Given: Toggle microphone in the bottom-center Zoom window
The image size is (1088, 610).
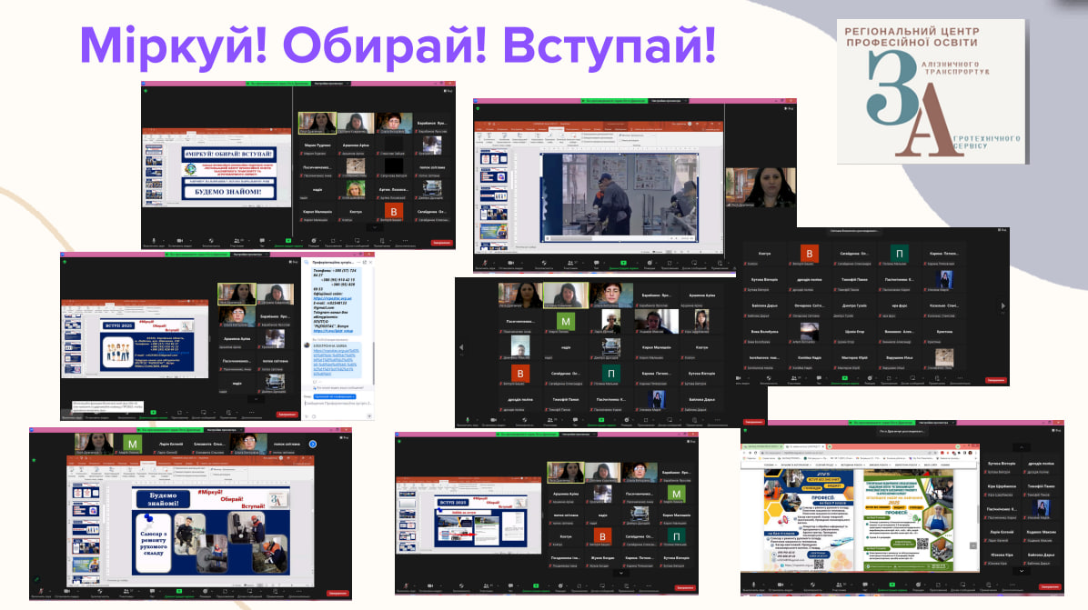Looking at the screenshot, I should click(406, 587).
